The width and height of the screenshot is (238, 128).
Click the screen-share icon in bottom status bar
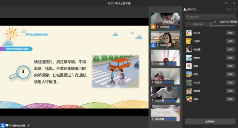[x=7, y=125]
